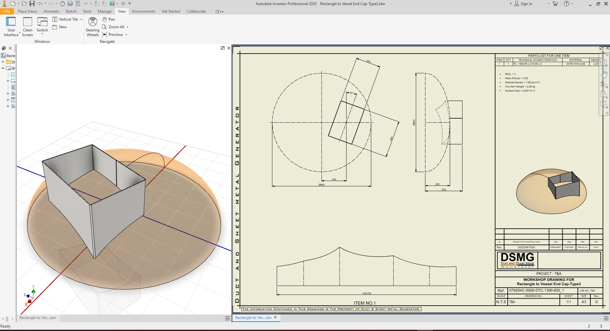Image resolution: width=610 pixels, height=331 pixels.
Task: Click the Print icon in the quick access toolbar
Action: (70, 4)
